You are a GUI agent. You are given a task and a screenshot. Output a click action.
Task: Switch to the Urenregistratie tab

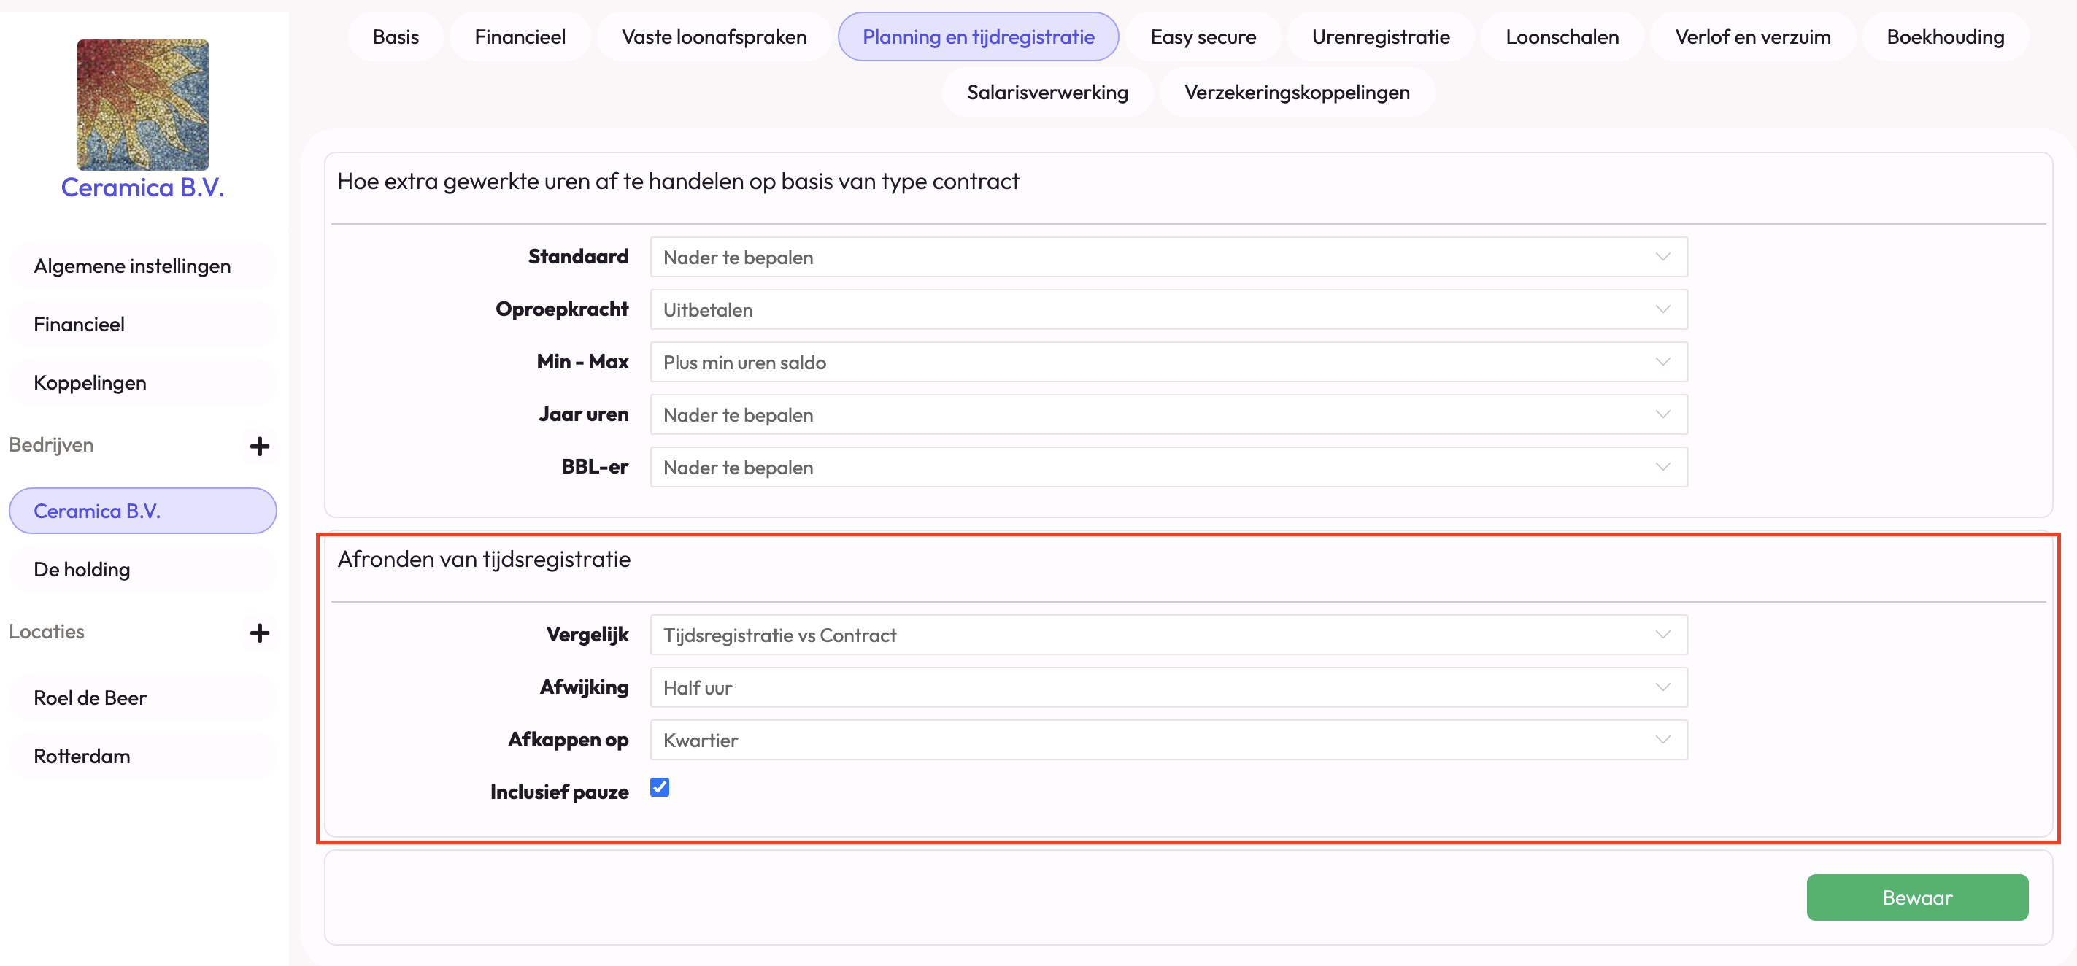click(1380, 37)
